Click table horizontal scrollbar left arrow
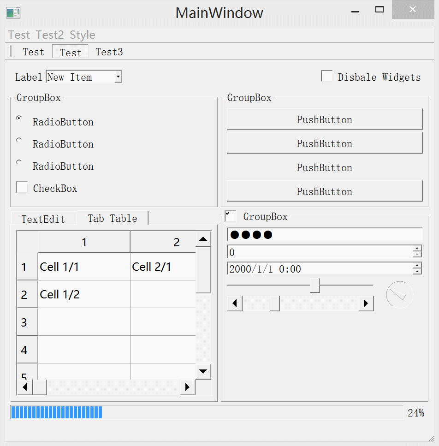Viewport: 439px width, 446px height. coord(25,387)
